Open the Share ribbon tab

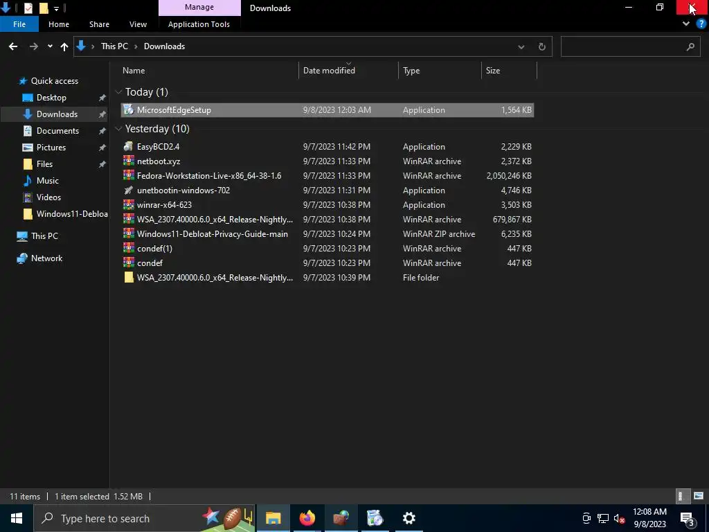[x=99, y=24]
